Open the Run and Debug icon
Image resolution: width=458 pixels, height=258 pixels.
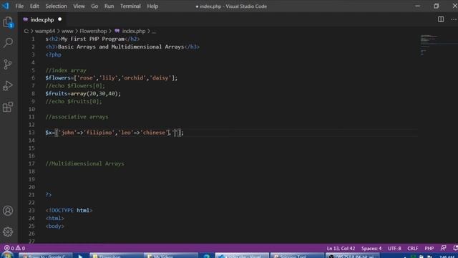click(8, 86)
